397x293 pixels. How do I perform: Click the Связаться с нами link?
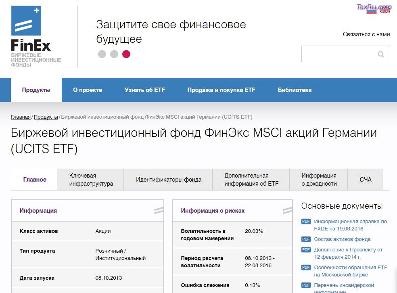point(366,34)
